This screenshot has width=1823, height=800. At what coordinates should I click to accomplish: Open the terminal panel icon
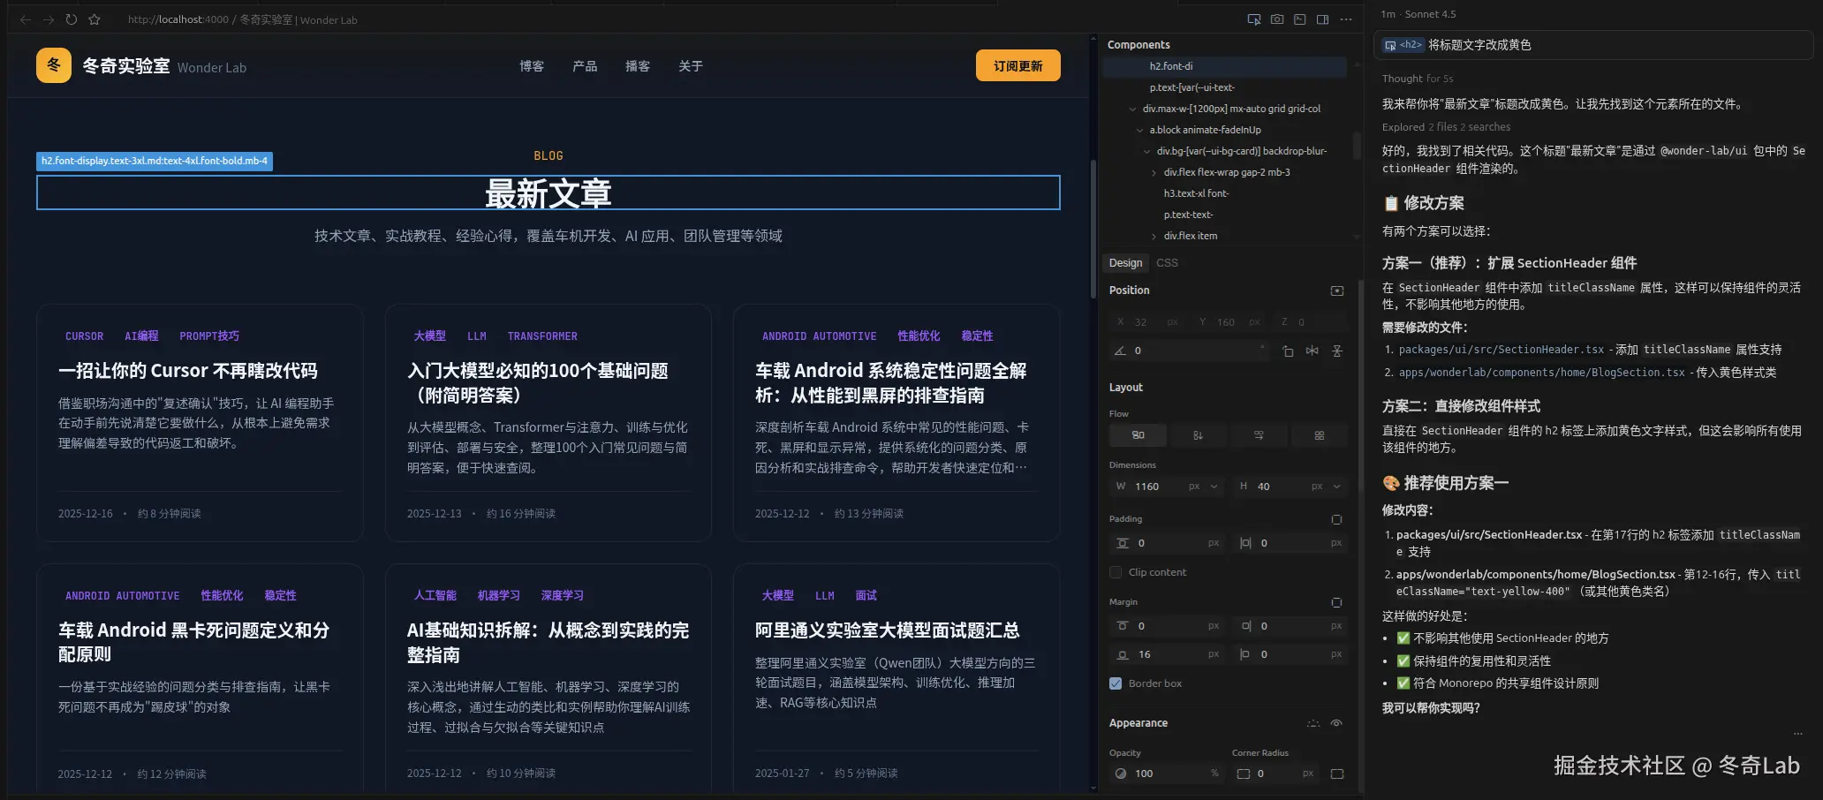pyautogui.click(x=1299, y=19)
